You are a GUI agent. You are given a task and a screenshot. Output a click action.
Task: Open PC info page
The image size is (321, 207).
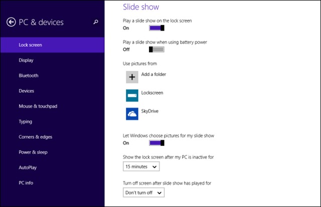click(x=26, y=183)
